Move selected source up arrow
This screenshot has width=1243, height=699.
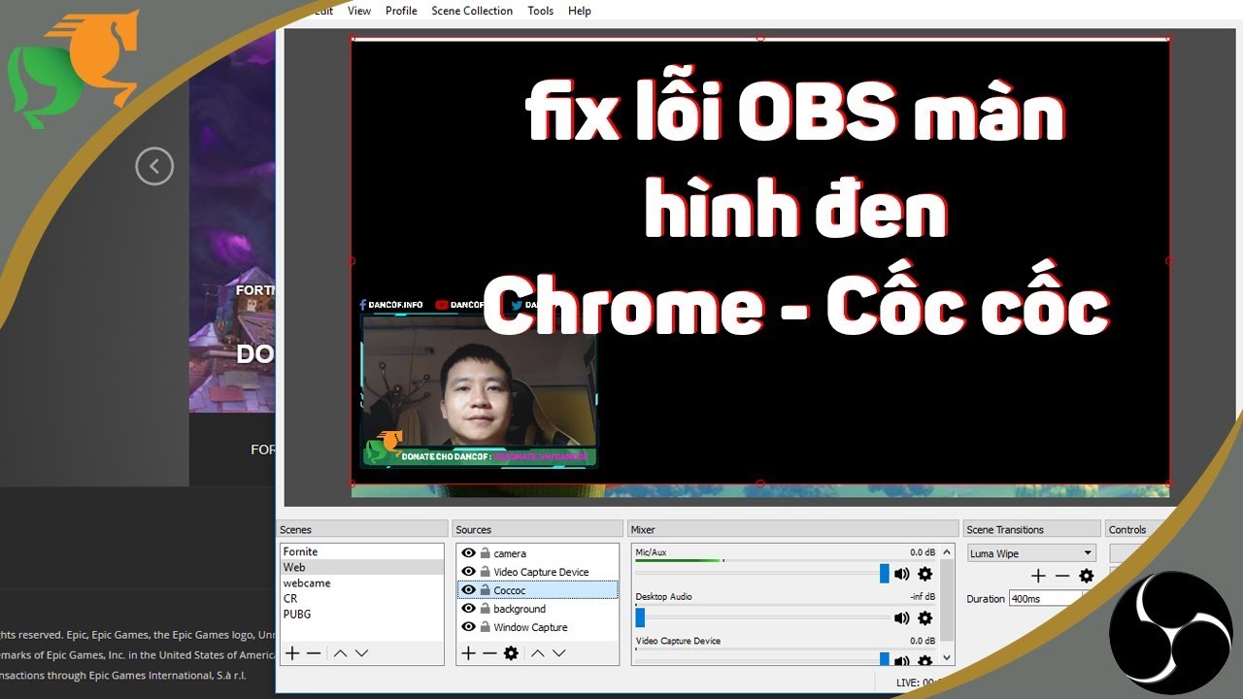click(x=537, y=653)
